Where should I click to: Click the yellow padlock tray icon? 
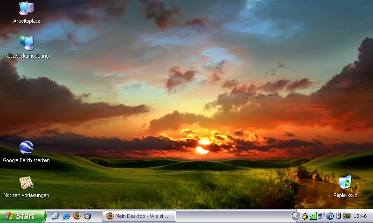[305, 216]
